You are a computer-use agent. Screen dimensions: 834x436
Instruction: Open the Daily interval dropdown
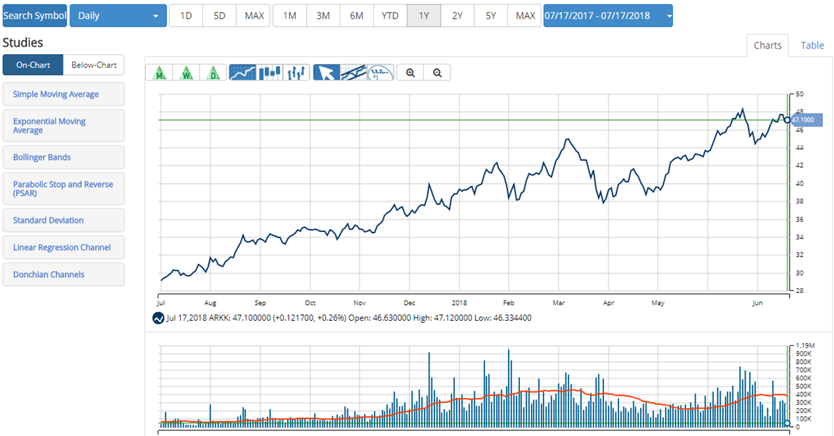coord(118,15)
